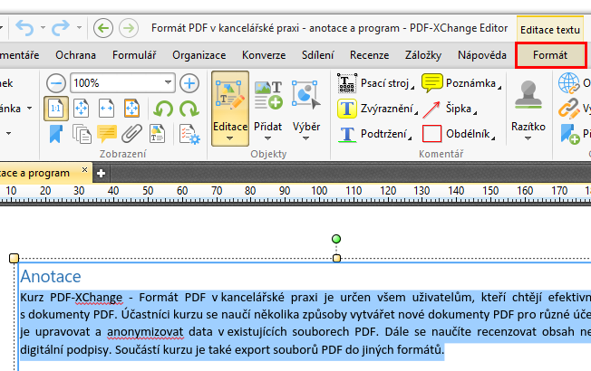This screenshot has height=371, width=591.
Task: Click the add bookmark icon
Action: tap(569, 134)
